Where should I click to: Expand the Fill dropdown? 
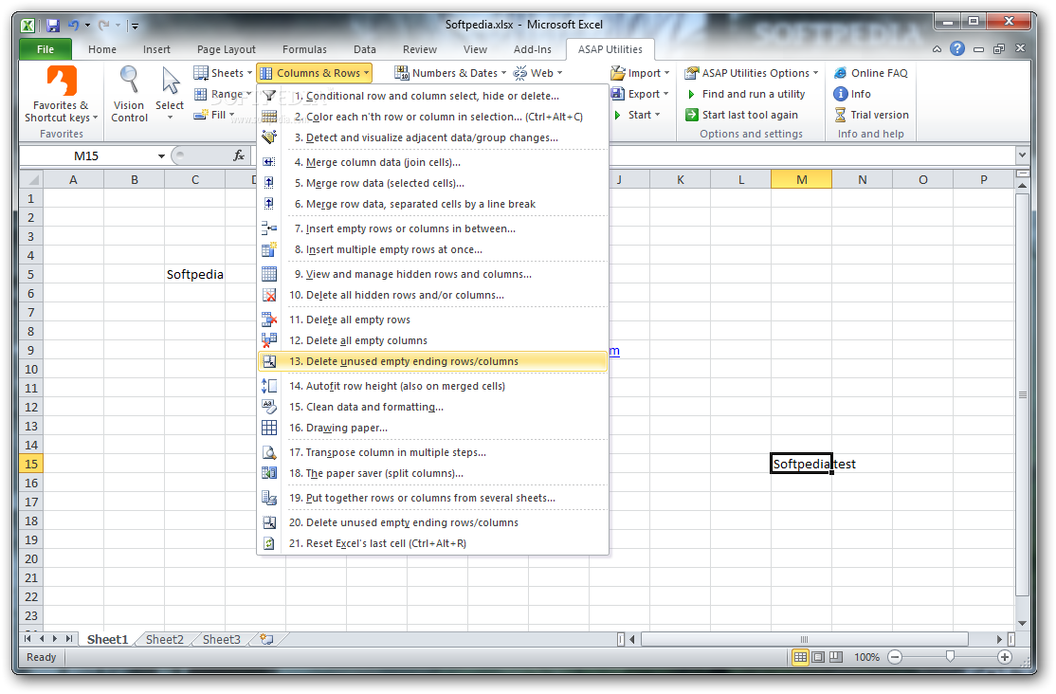click(x=214, y=115)
